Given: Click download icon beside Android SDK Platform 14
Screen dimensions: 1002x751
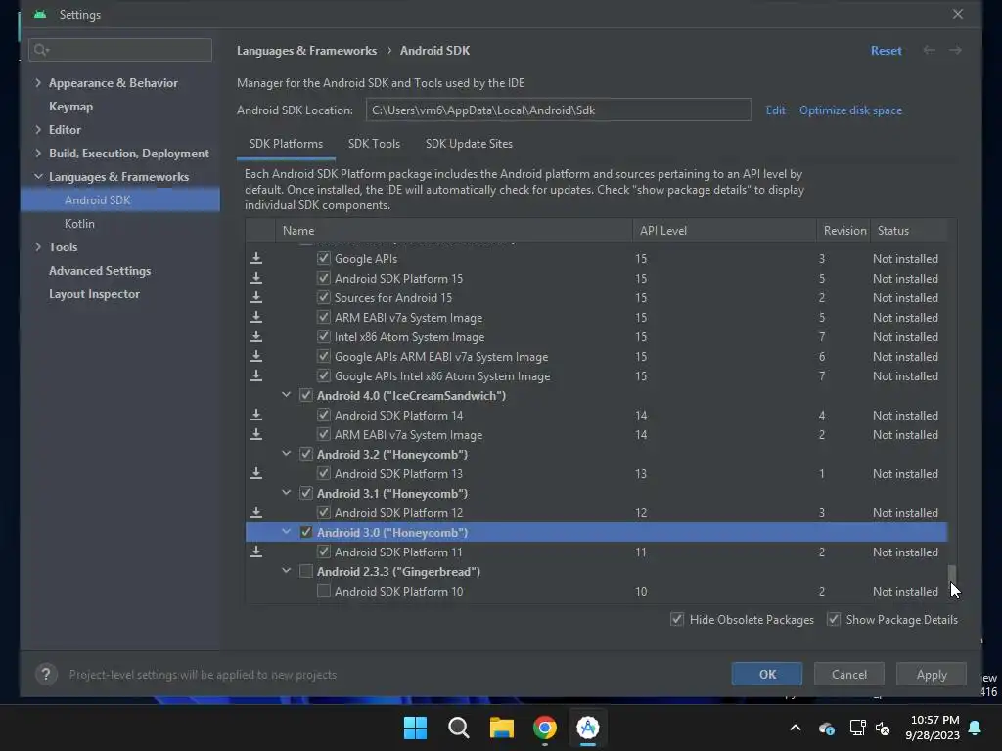Looking at the screenshot, I should point(256,415).
